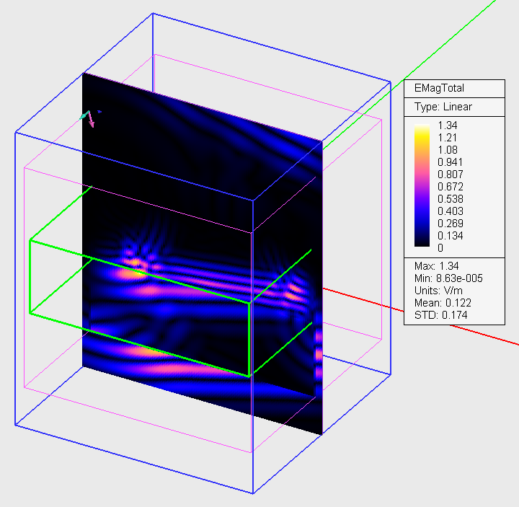
Task: Click the 1.34 scale value at top
Action: coord(448,125)
